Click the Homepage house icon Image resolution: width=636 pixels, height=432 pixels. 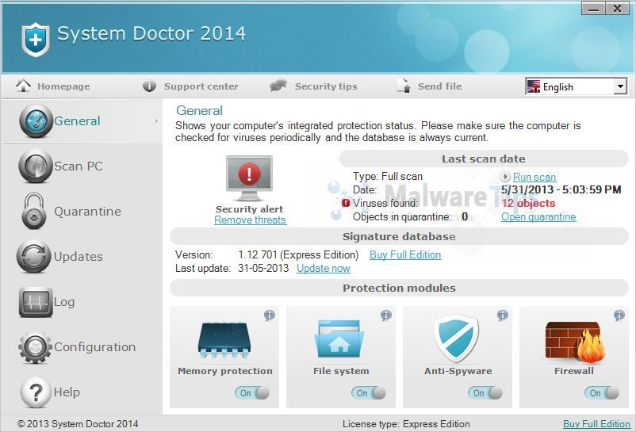pyautogui.click(x=23, y=86)
